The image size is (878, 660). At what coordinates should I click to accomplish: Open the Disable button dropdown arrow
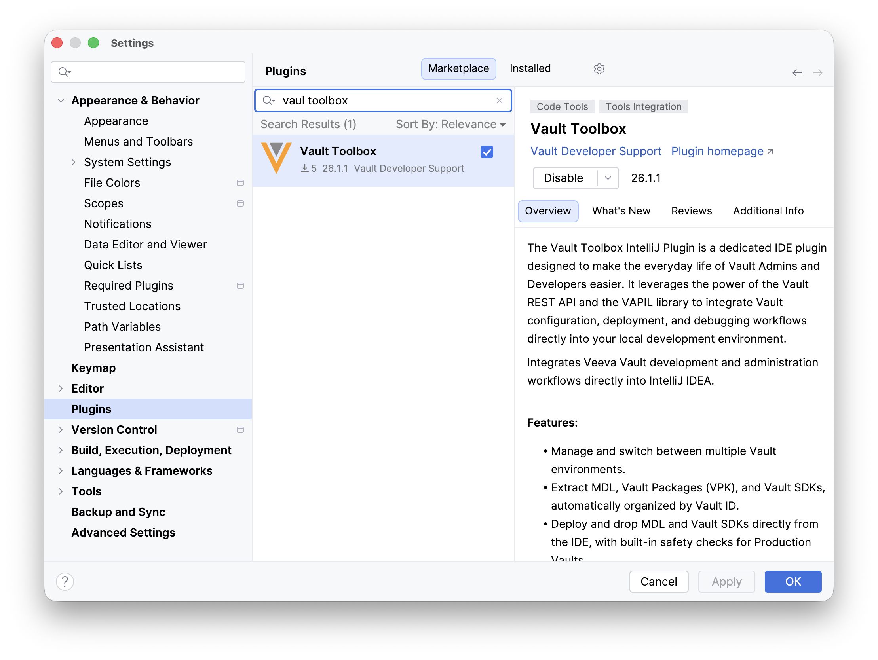pos(608,178)
